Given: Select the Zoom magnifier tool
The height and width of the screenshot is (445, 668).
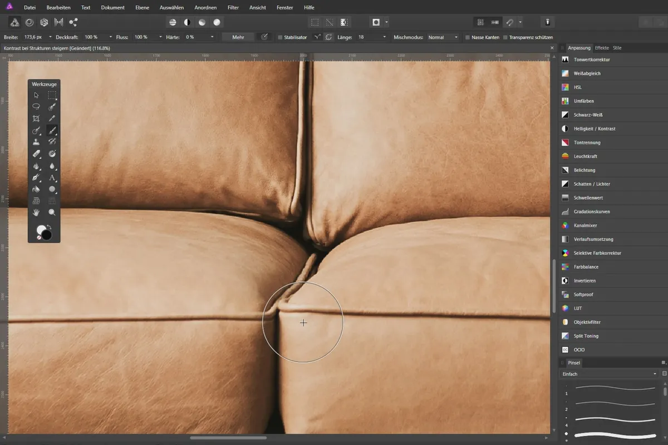Looking at the screenshot, I should point(52,212).
